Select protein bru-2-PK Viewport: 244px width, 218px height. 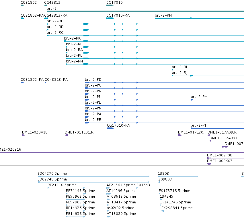93,91
